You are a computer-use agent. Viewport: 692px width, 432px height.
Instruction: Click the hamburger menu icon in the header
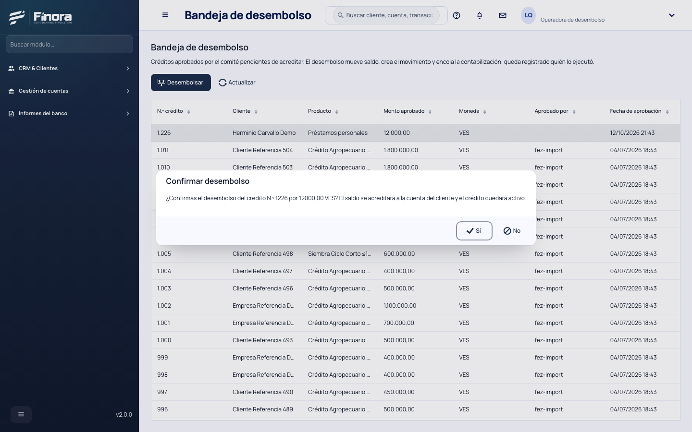[165, 15]
